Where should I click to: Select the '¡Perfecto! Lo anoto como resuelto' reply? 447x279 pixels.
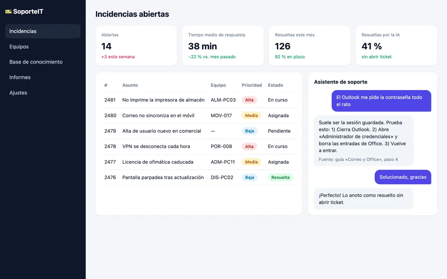coord(364,199)
